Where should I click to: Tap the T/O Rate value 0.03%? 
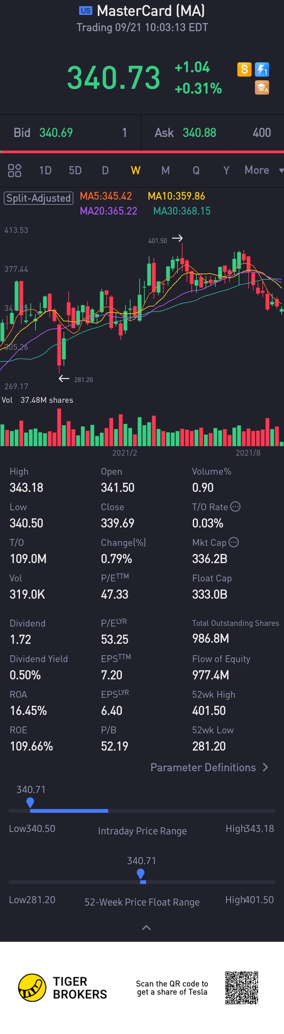tap(208, 523)
